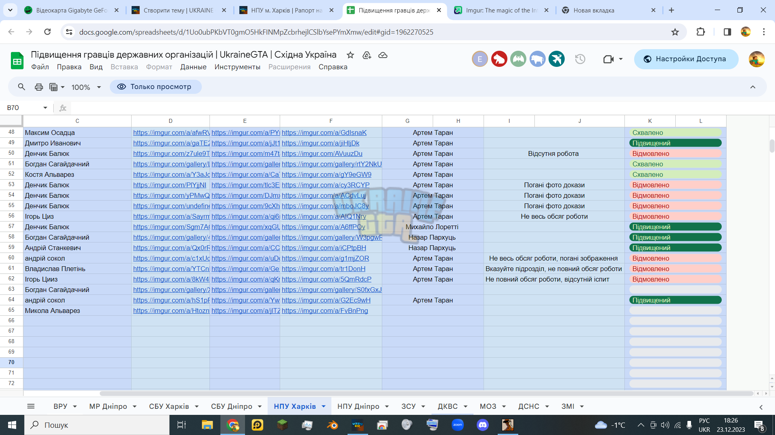Open the all sheets list icon
This screenshot has height=435, width=775.
31,406
